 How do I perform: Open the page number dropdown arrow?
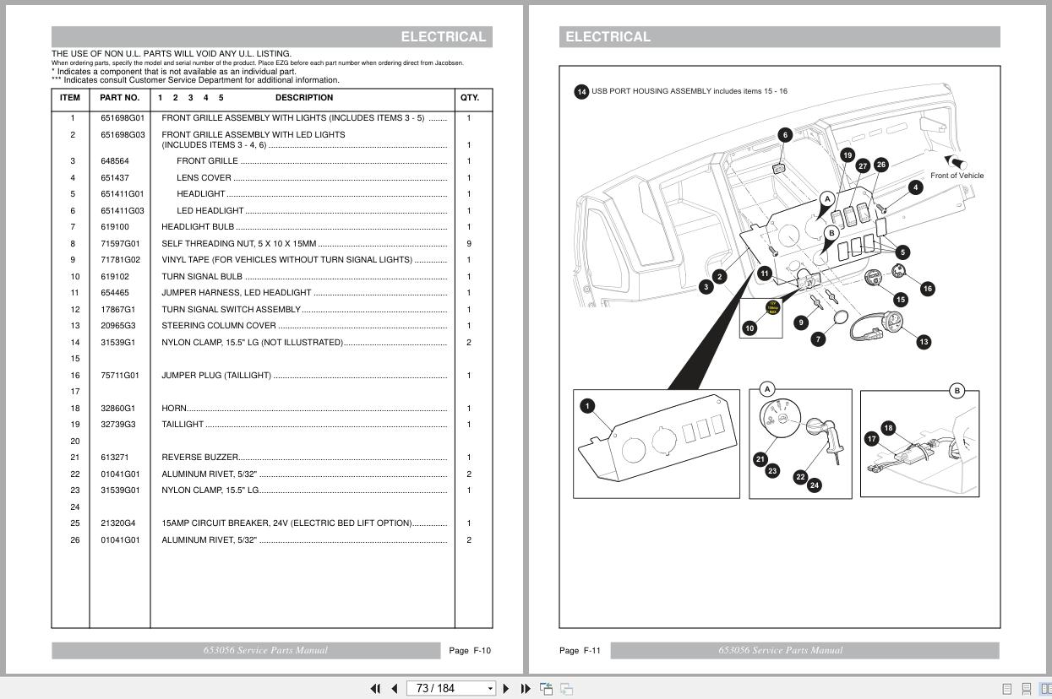490,689
